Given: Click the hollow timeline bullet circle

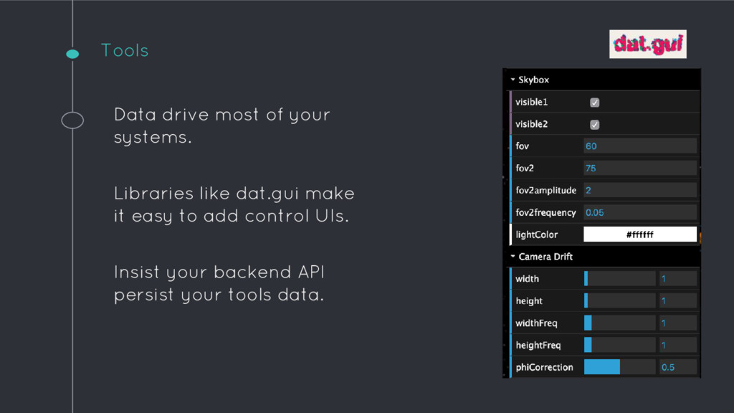Looking at the screenshot, I should [72, 120].
